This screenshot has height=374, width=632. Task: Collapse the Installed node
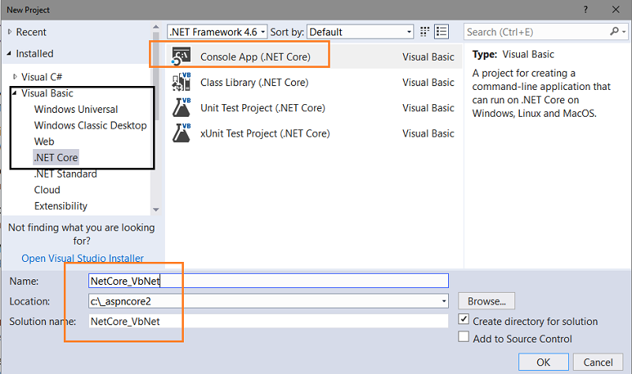pos(9,53)
